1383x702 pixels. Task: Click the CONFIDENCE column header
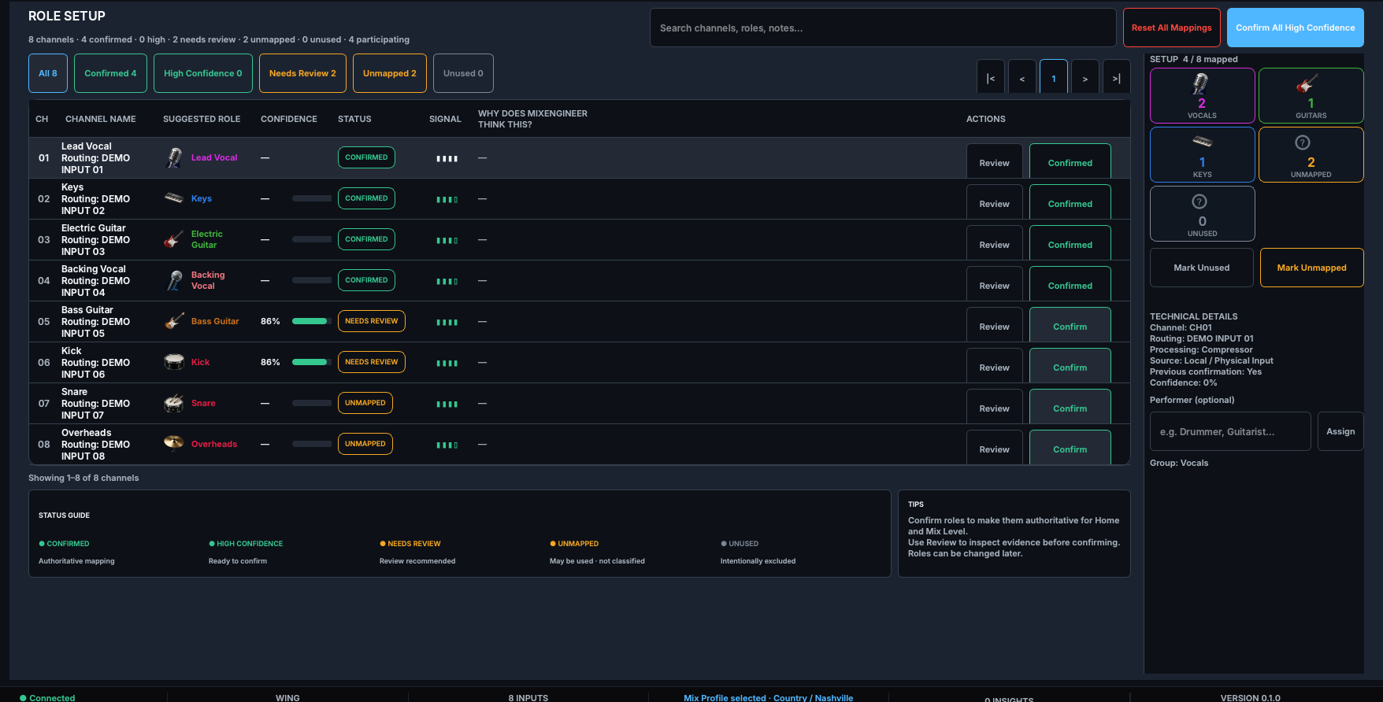289,119
